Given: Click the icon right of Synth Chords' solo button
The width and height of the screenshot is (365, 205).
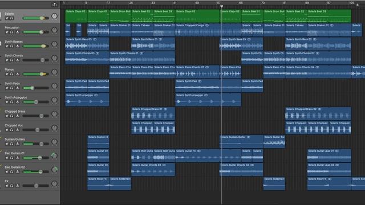Looking at the screenshot, I should [18, 60].
